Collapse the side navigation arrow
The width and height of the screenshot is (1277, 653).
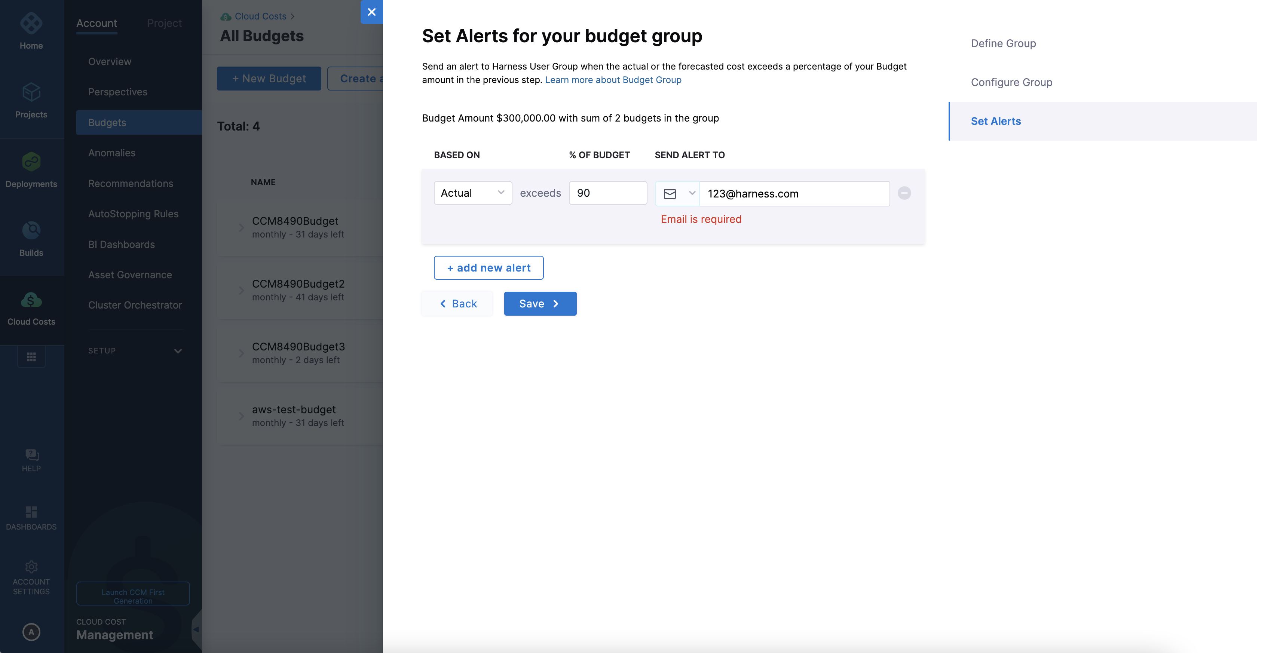tap(196, 629)
